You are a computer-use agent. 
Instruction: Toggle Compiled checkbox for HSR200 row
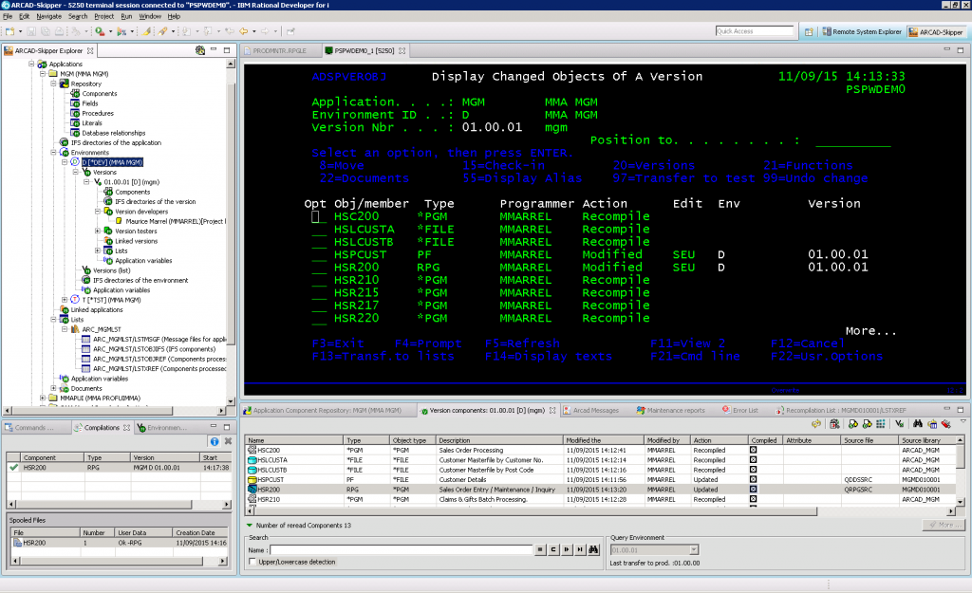tap(753, 490)
